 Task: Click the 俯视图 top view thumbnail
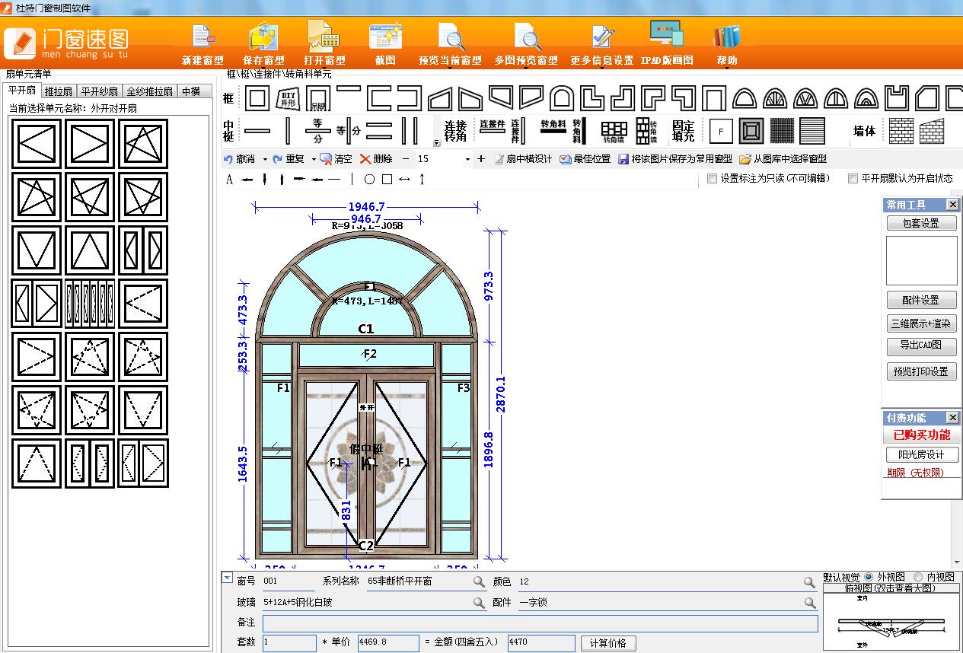(x=891, y=622)
